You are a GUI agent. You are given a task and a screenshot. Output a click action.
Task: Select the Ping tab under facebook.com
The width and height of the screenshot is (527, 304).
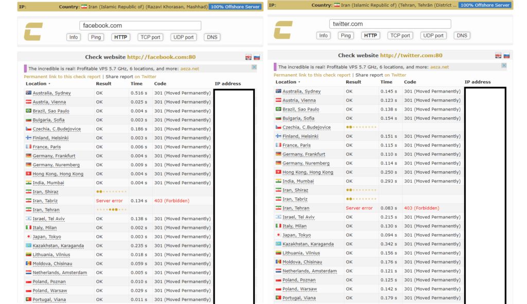96,37
